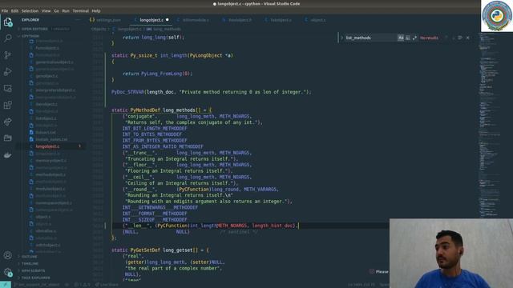Open the Remote Explorer view
This screenshot has height=288, width=513.
pyautogui.click(x=8, y=88)
